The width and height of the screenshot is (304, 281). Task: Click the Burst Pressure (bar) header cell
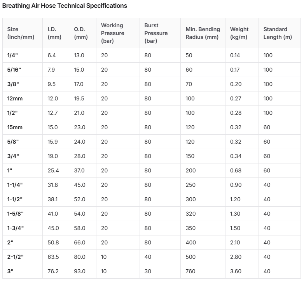point(160,33)
